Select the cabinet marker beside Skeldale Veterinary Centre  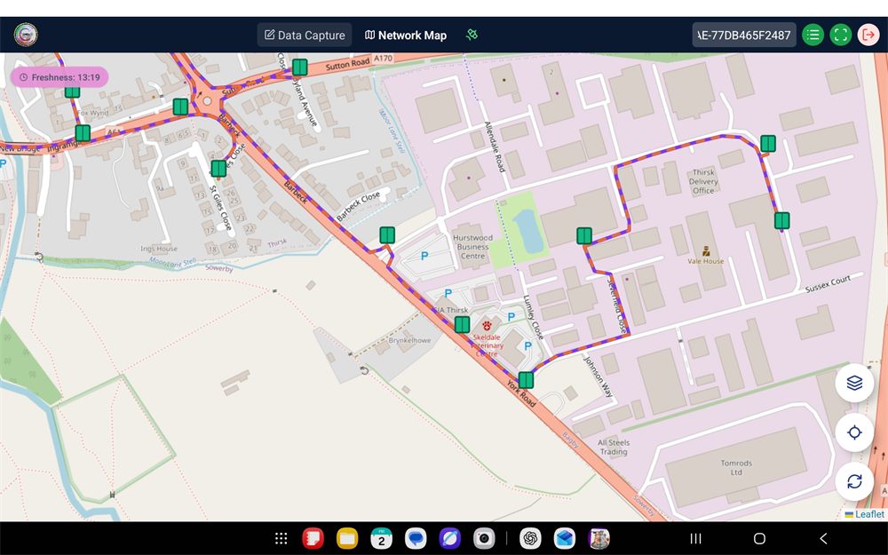(x=462, y=324)
